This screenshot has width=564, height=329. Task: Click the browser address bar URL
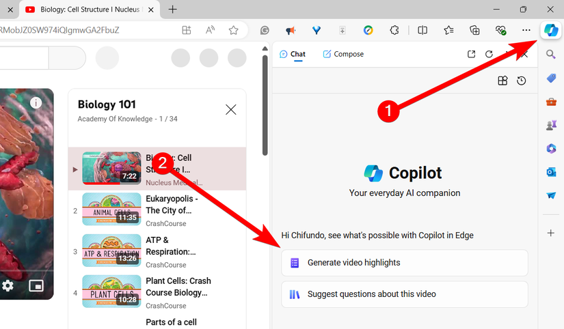pyautogui.click(x=59, y=30)
